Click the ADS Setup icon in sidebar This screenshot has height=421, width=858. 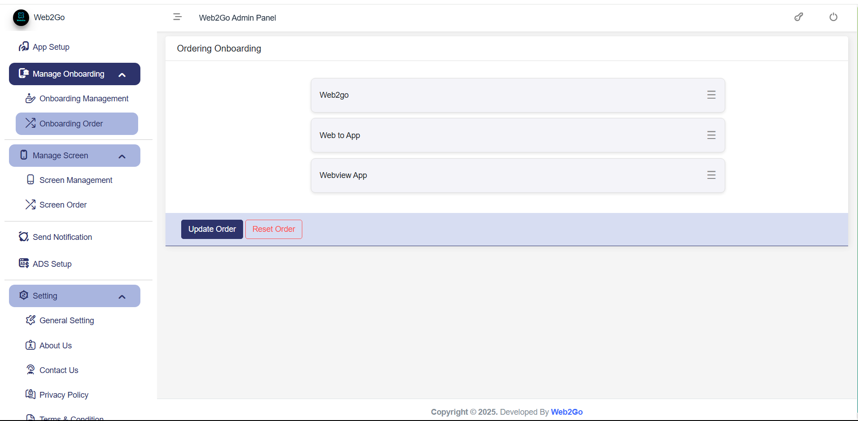tap(24, 264)
